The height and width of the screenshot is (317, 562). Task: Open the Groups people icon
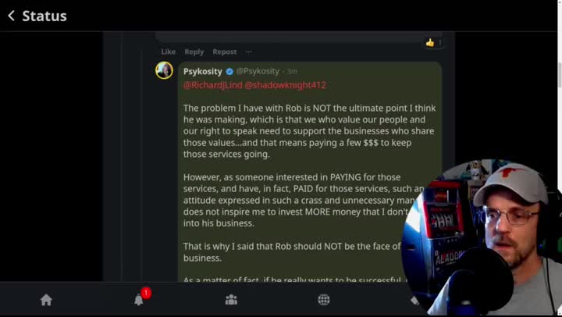pyautogui.click(x=231, y=300)
